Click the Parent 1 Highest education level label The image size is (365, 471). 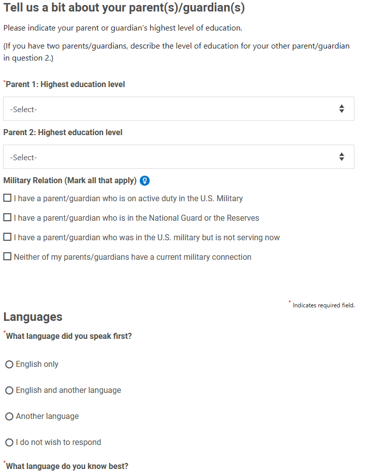coord(65,85)
